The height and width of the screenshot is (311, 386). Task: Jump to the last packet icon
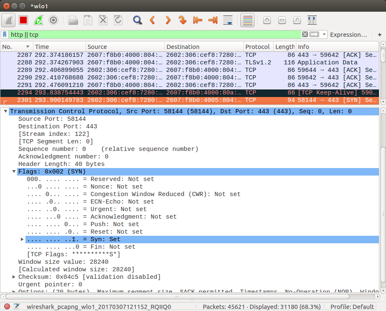coord(213,20)
